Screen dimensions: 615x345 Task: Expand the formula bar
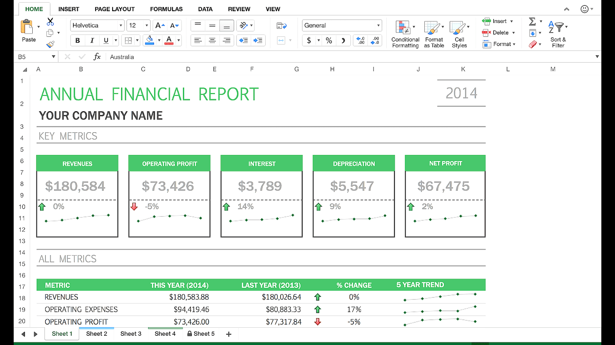[x=597, y=57]
